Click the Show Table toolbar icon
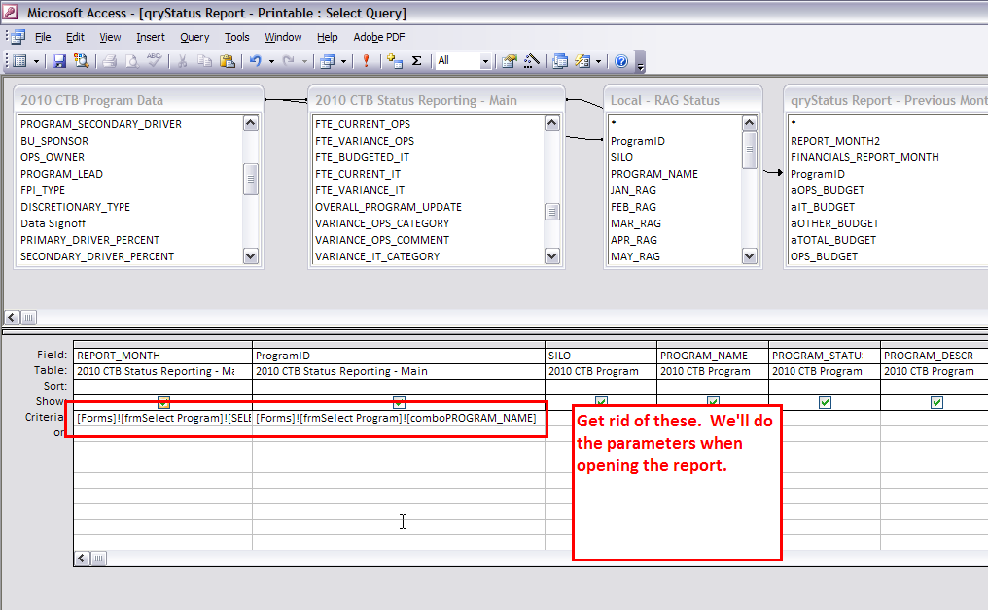 [394, 61]
